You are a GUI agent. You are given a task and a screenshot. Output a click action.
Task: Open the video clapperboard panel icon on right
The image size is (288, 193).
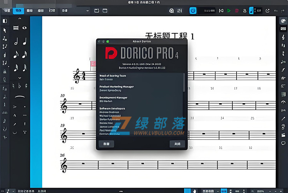[x=283, y=135]
